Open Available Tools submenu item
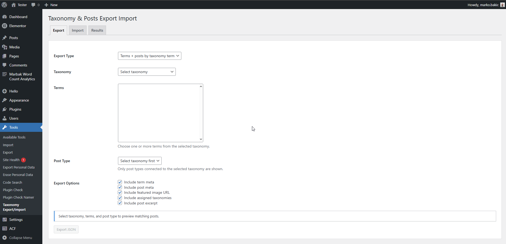Screen dimensions: 506x244 [x=14, y=137]
